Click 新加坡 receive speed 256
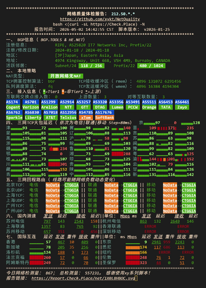The height and width of the screenshot is (288, 206). coord(85,247)
